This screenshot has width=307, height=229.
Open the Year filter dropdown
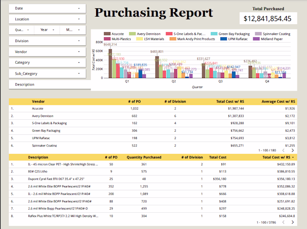47,30
